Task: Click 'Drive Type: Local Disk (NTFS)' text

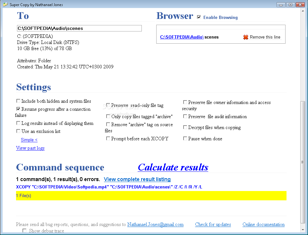Action: tap(48, 42)
